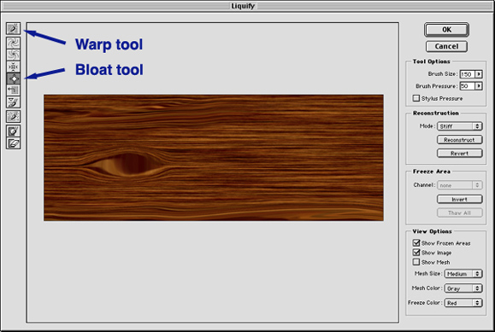
Task: Enable the Stylus Pressure checkbox
Action: coord(416,98)
